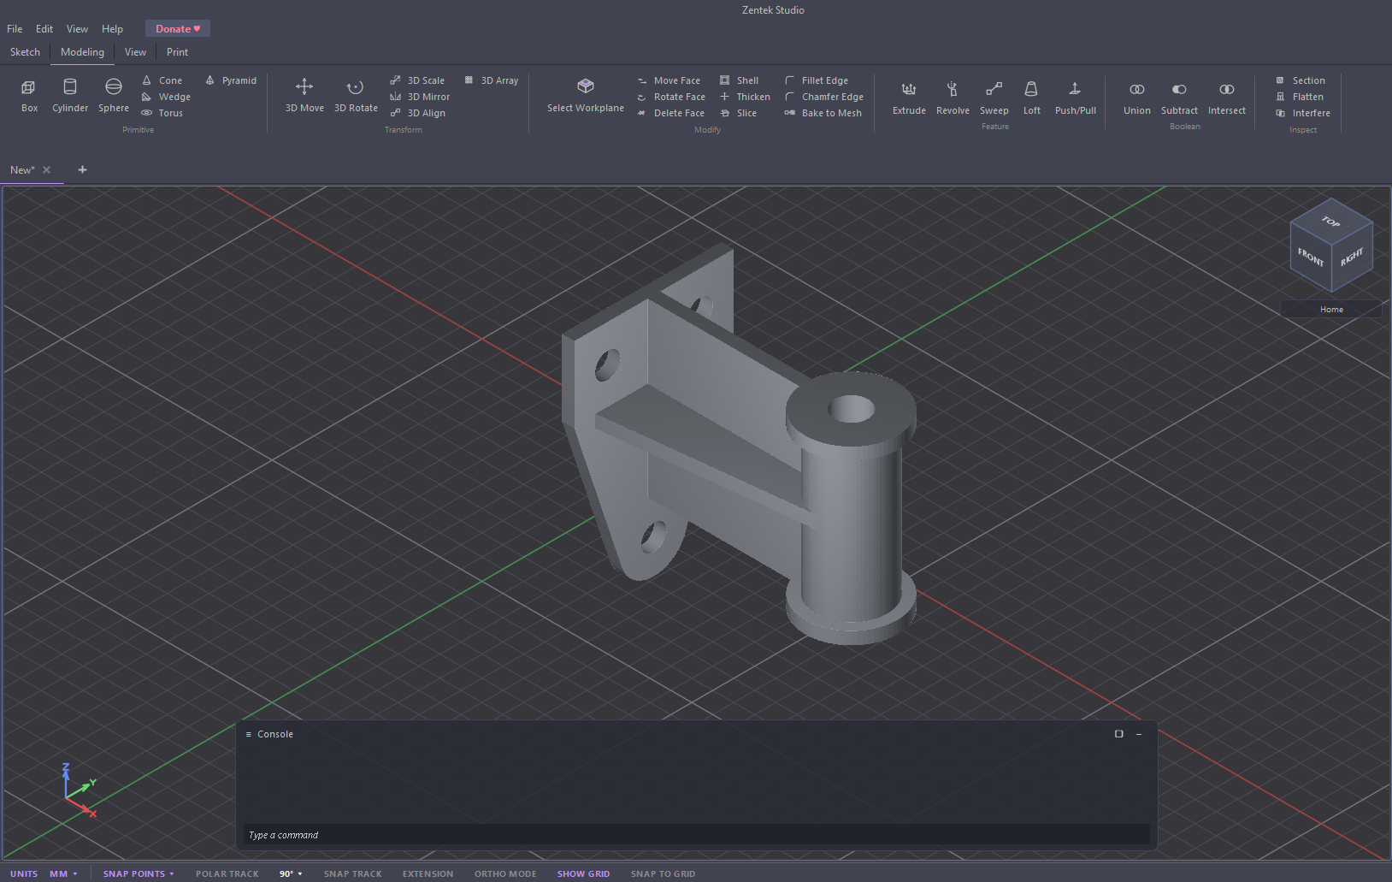The image size is (1392, 882).
Task: Perform a boolean Intersect
Action: click(1226, 98)
